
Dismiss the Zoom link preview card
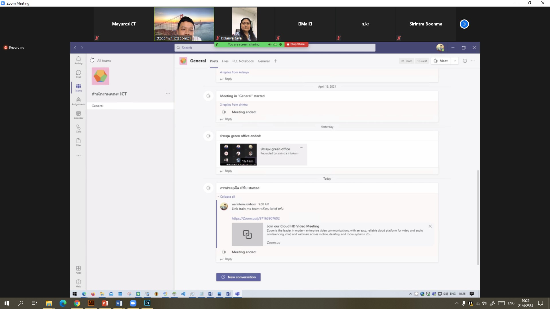430,226
